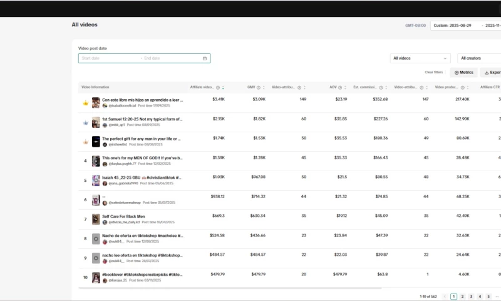Open video title This one's for my MEN OF GOD
The image size is (501, 301).
pyautogui.click(x=143, y=158)
